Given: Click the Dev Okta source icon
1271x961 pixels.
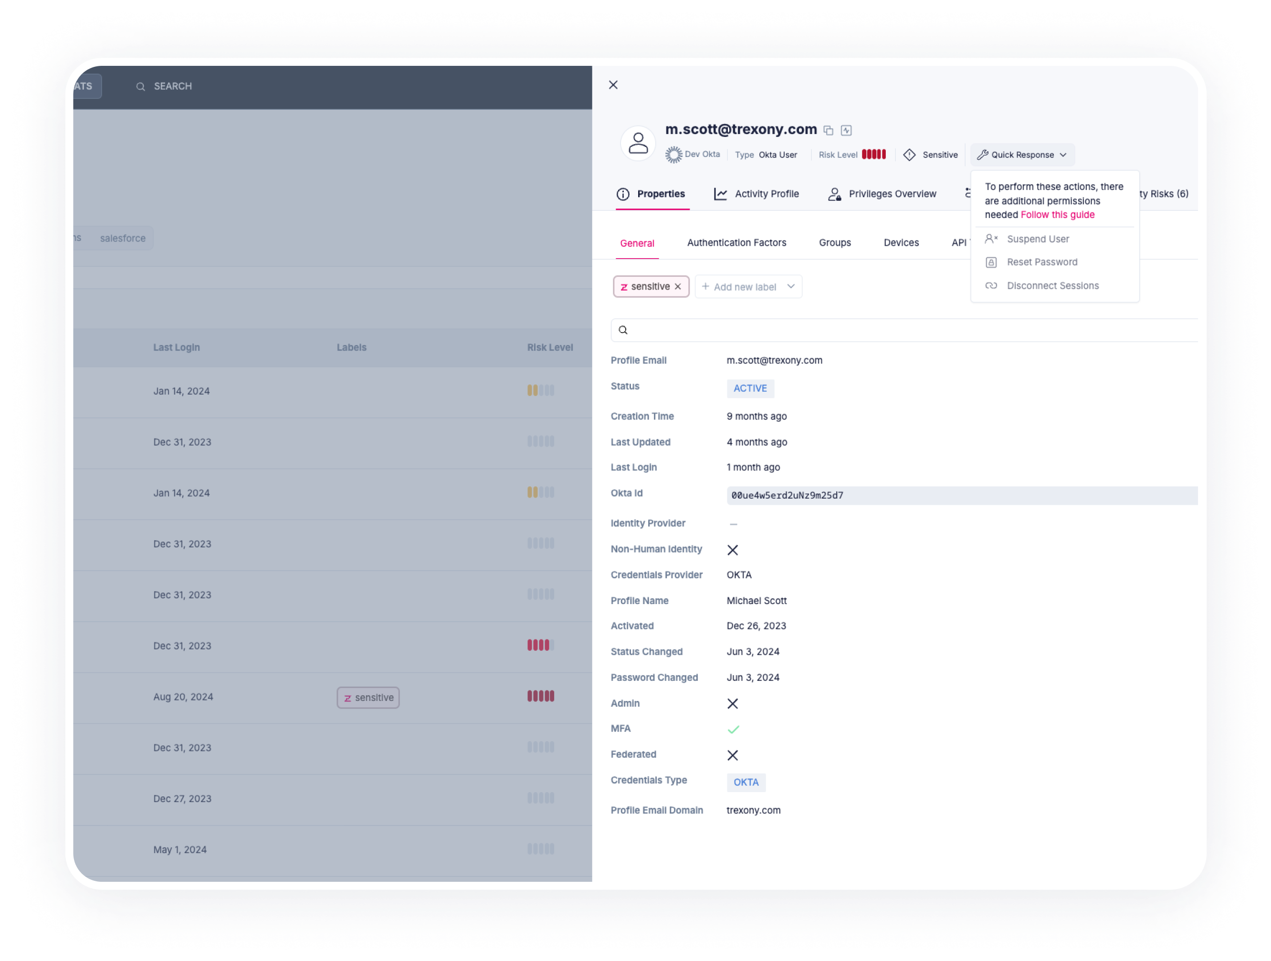Looking at the screenshot, I should pos(673,155).
